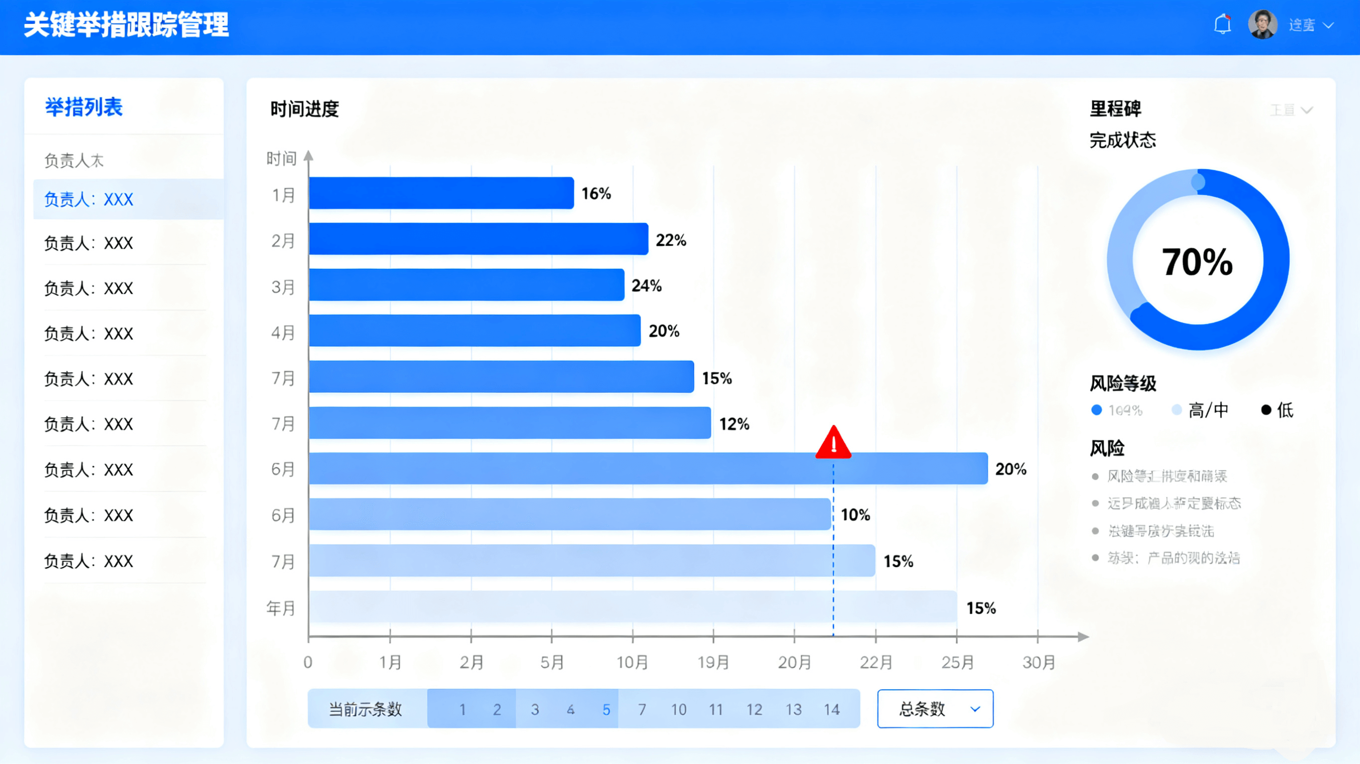Click the horizontal axis right arrowhead

pos(1083,637)
